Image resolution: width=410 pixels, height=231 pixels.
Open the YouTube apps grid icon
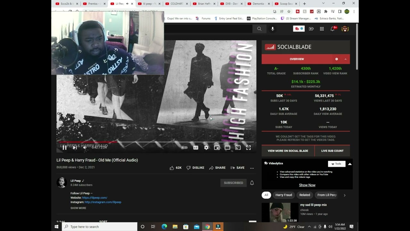[x=322, y=29]
